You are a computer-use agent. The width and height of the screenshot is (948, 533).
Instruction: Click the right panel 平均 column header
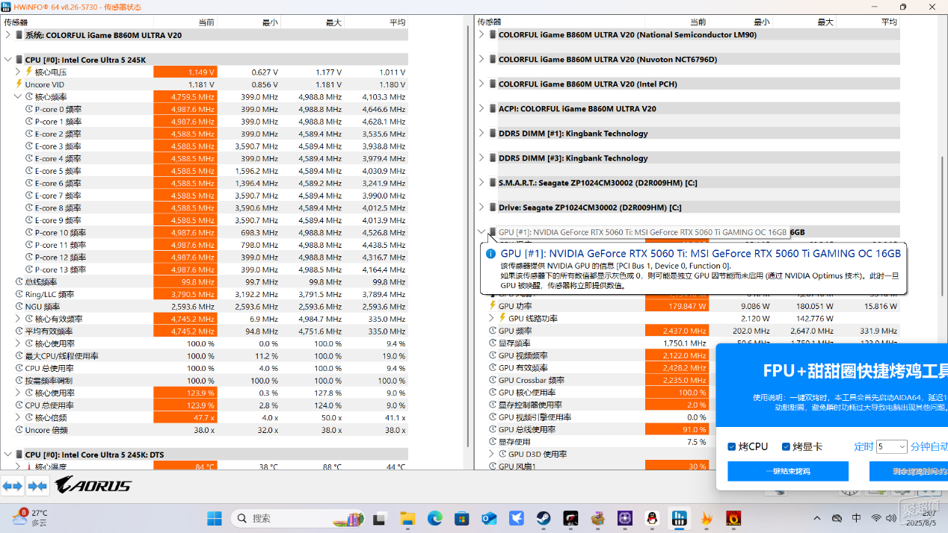(x=867, y=22)
